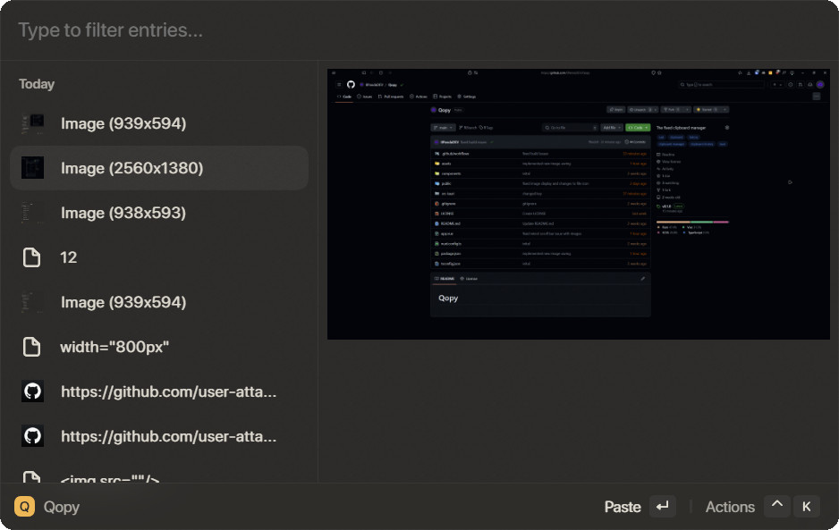
Task: Click the Enter key icon beside Paste
Action: pyautogui.click(x=663, y=507)
